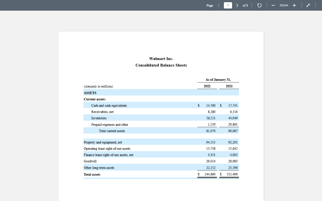This screenshot has width=322, height=201.
Task: Advance to the next page with right chevron
Action: click(237, 5)
